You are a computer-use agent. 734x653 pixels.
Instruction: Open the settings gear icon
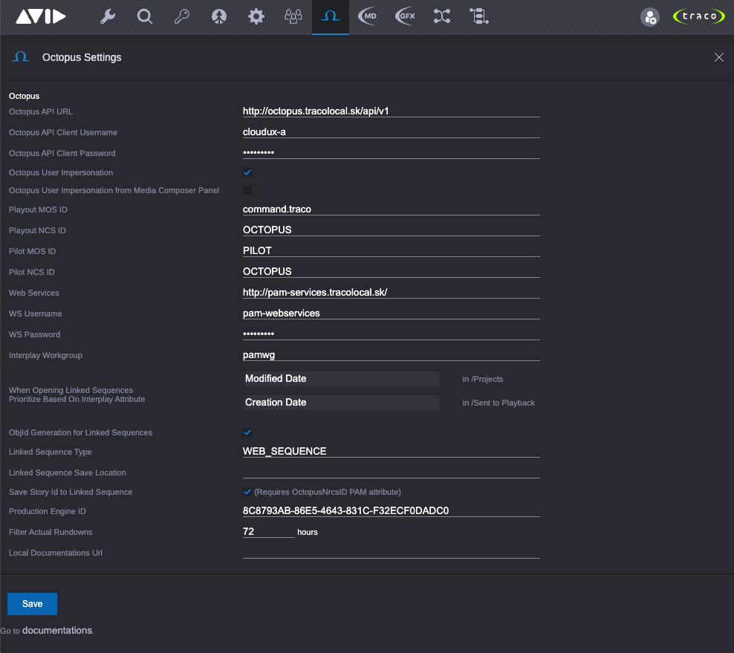point(256,16)
